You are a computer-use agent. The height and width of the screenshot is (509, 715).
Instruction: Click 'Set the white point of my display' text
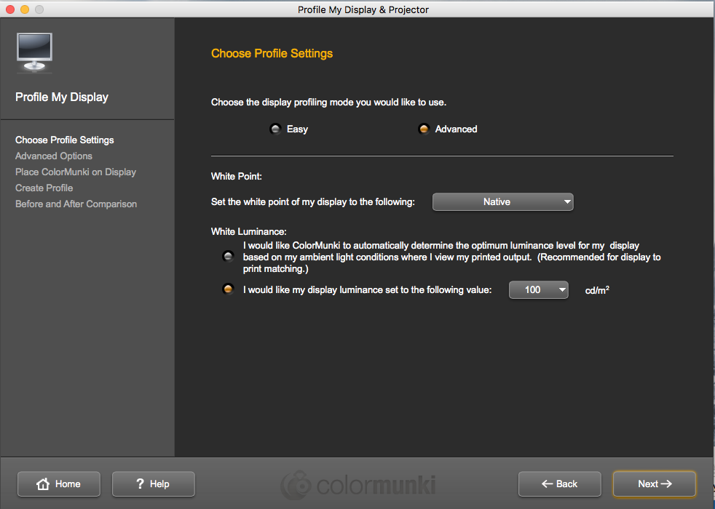coord(313,201)
